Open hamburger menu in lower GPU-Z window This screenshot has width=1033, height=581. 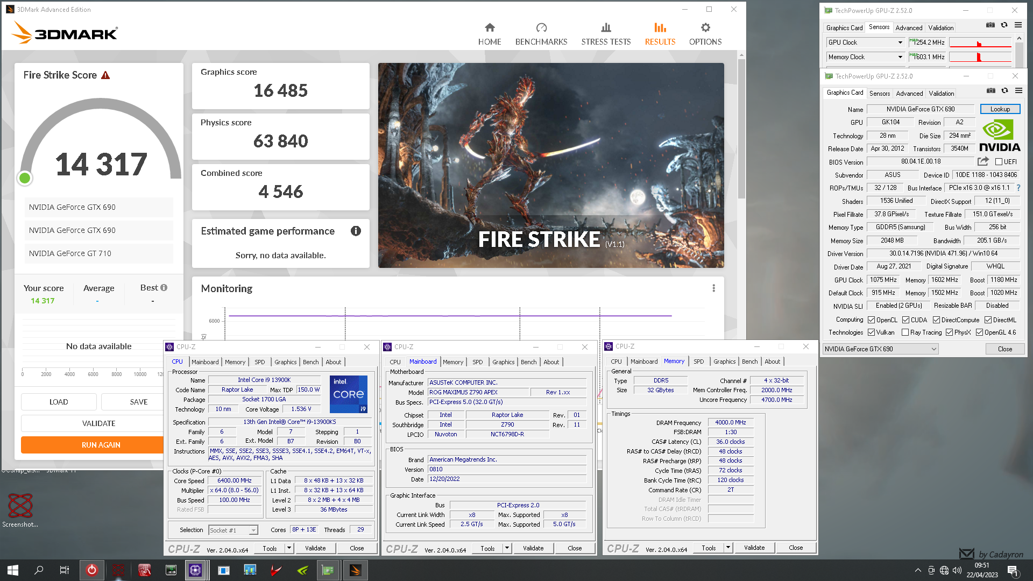click(1018, 91)
